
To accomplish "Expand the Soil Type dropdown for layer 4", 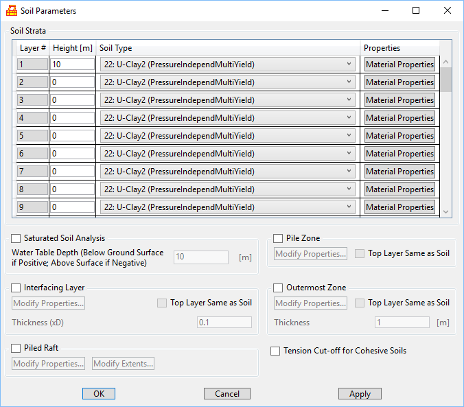I will (227, 118).
